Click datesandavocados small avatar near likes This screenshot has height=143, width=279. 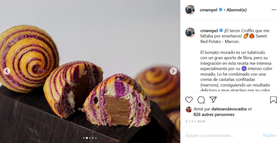click(189, 109)
